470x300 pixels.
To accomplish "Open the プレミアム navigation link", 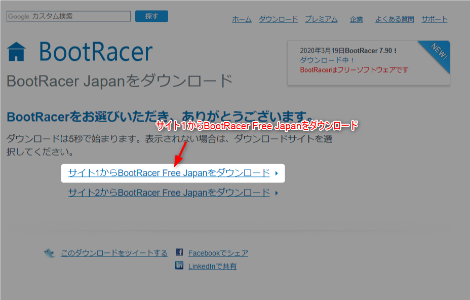I will 321,19.
